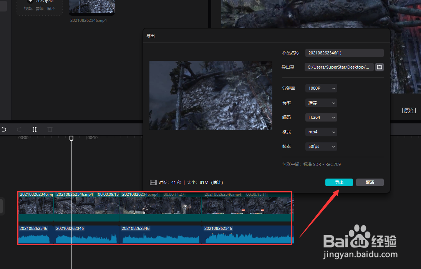
Task: Click the 原始 ratio button in preview
Action: tap(409, 110)
